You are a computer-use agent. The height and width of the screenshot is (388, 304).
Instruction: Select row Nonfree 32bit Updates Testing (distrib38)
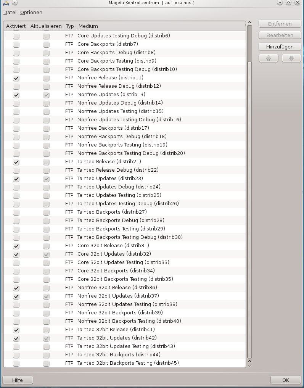coord(125,304)
